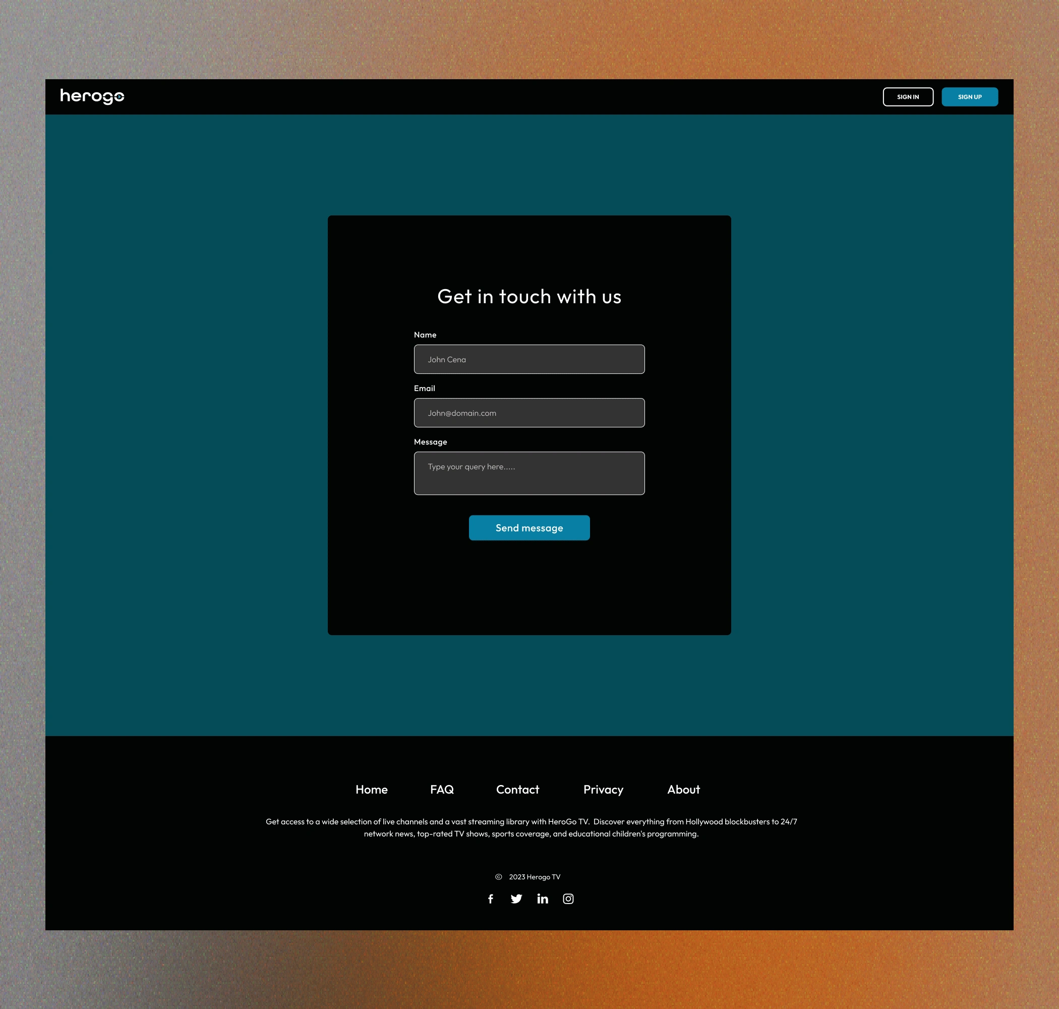This screenshot has width=1059, height=1009.
Task: Click the 'Name' field label
Action: 425,334
